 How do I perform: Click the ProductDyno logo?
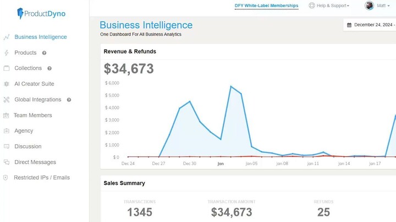coord(41,13)
